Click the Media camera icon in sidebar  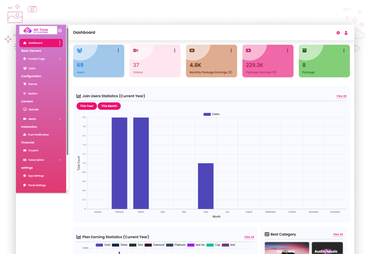[x=25, y=119]
